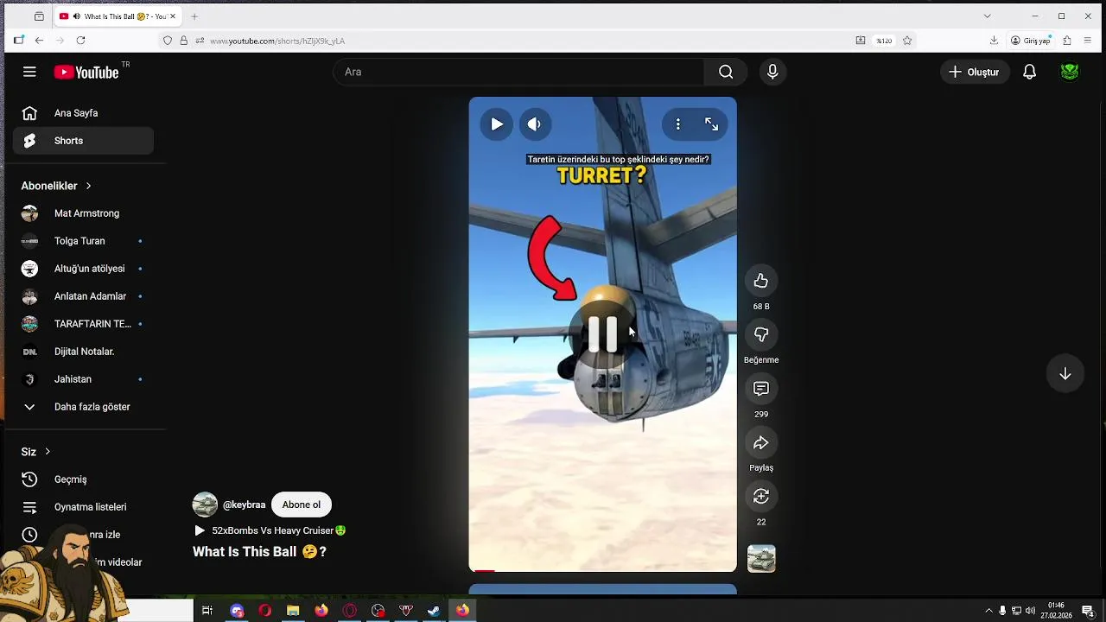Share the Short via Paylaş icon
The height and width of the screenshot is (622, 1106).
(x=761, y=442)
